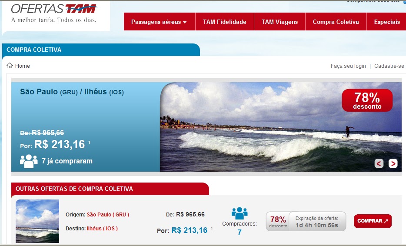
Task: Open the TAM Fidelidade menu item
Action: pos(224,22)
